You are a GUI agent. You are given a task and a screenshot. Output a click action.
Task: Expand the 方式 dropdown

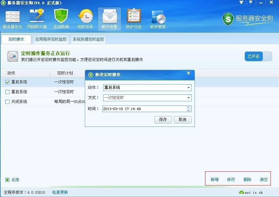pyautogui.click(x=189, y=98)
